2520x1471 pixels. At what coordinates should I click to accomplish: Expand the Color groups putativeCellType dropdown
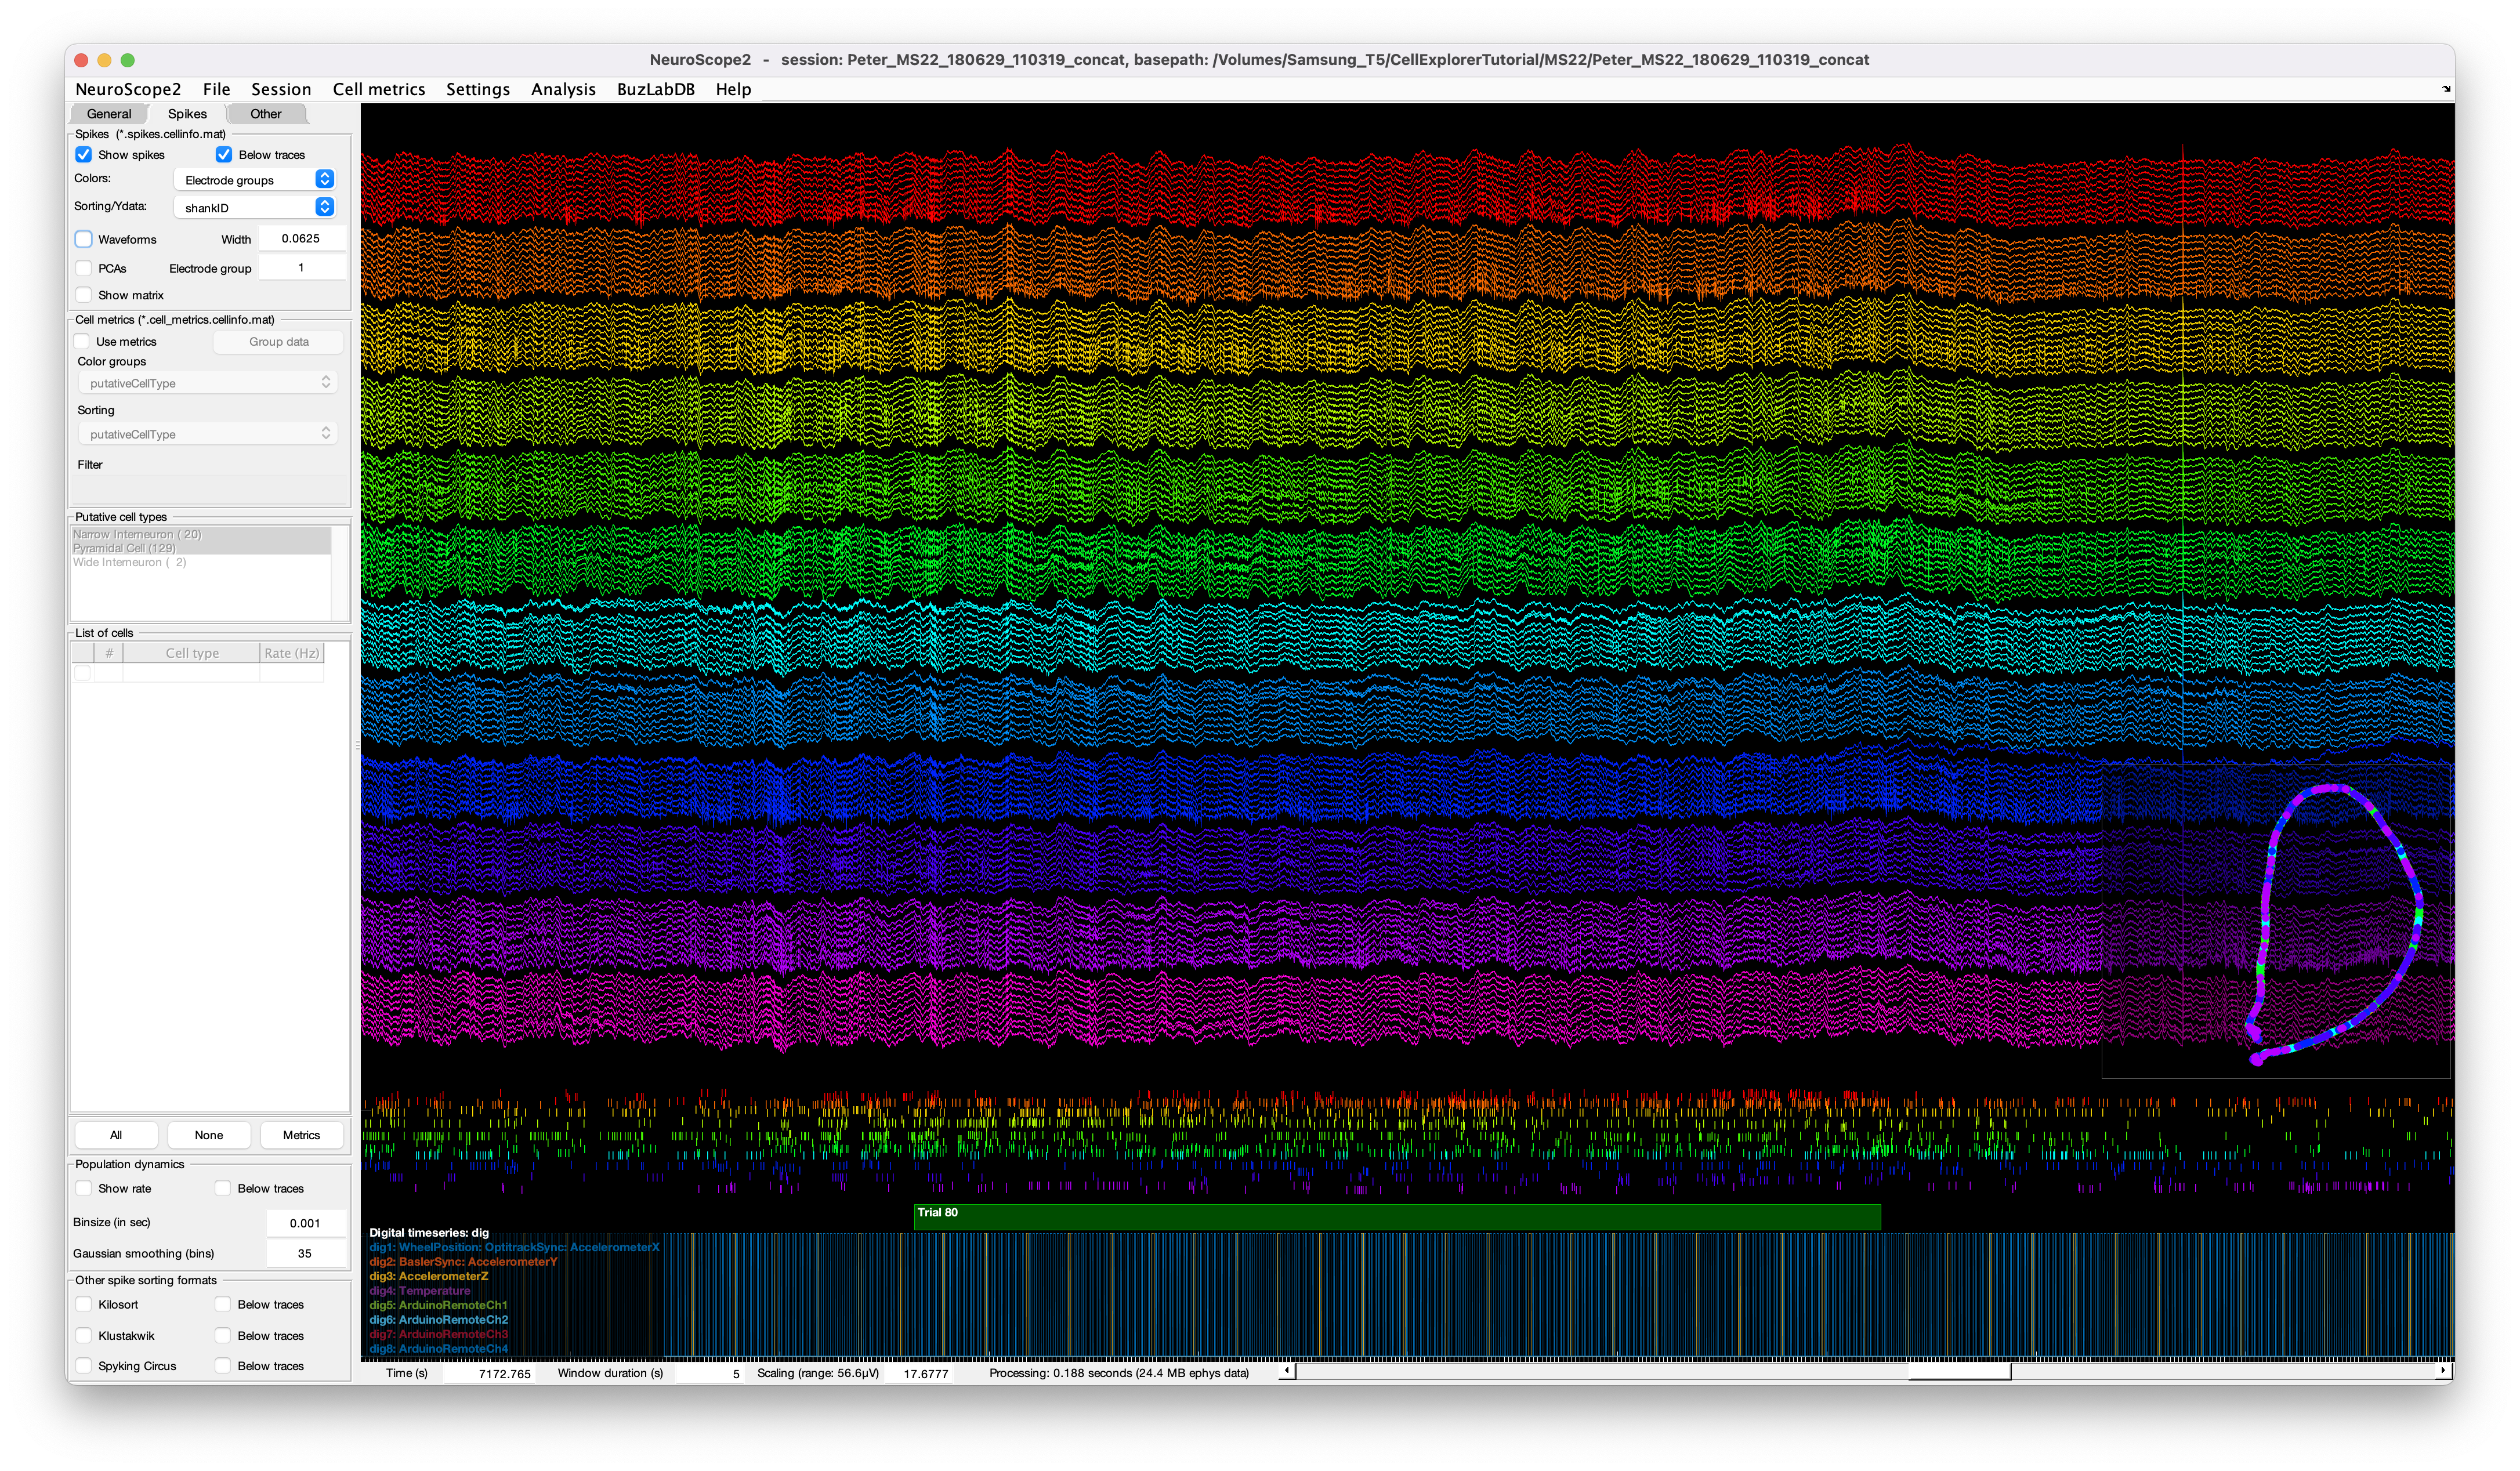[207, 383]
